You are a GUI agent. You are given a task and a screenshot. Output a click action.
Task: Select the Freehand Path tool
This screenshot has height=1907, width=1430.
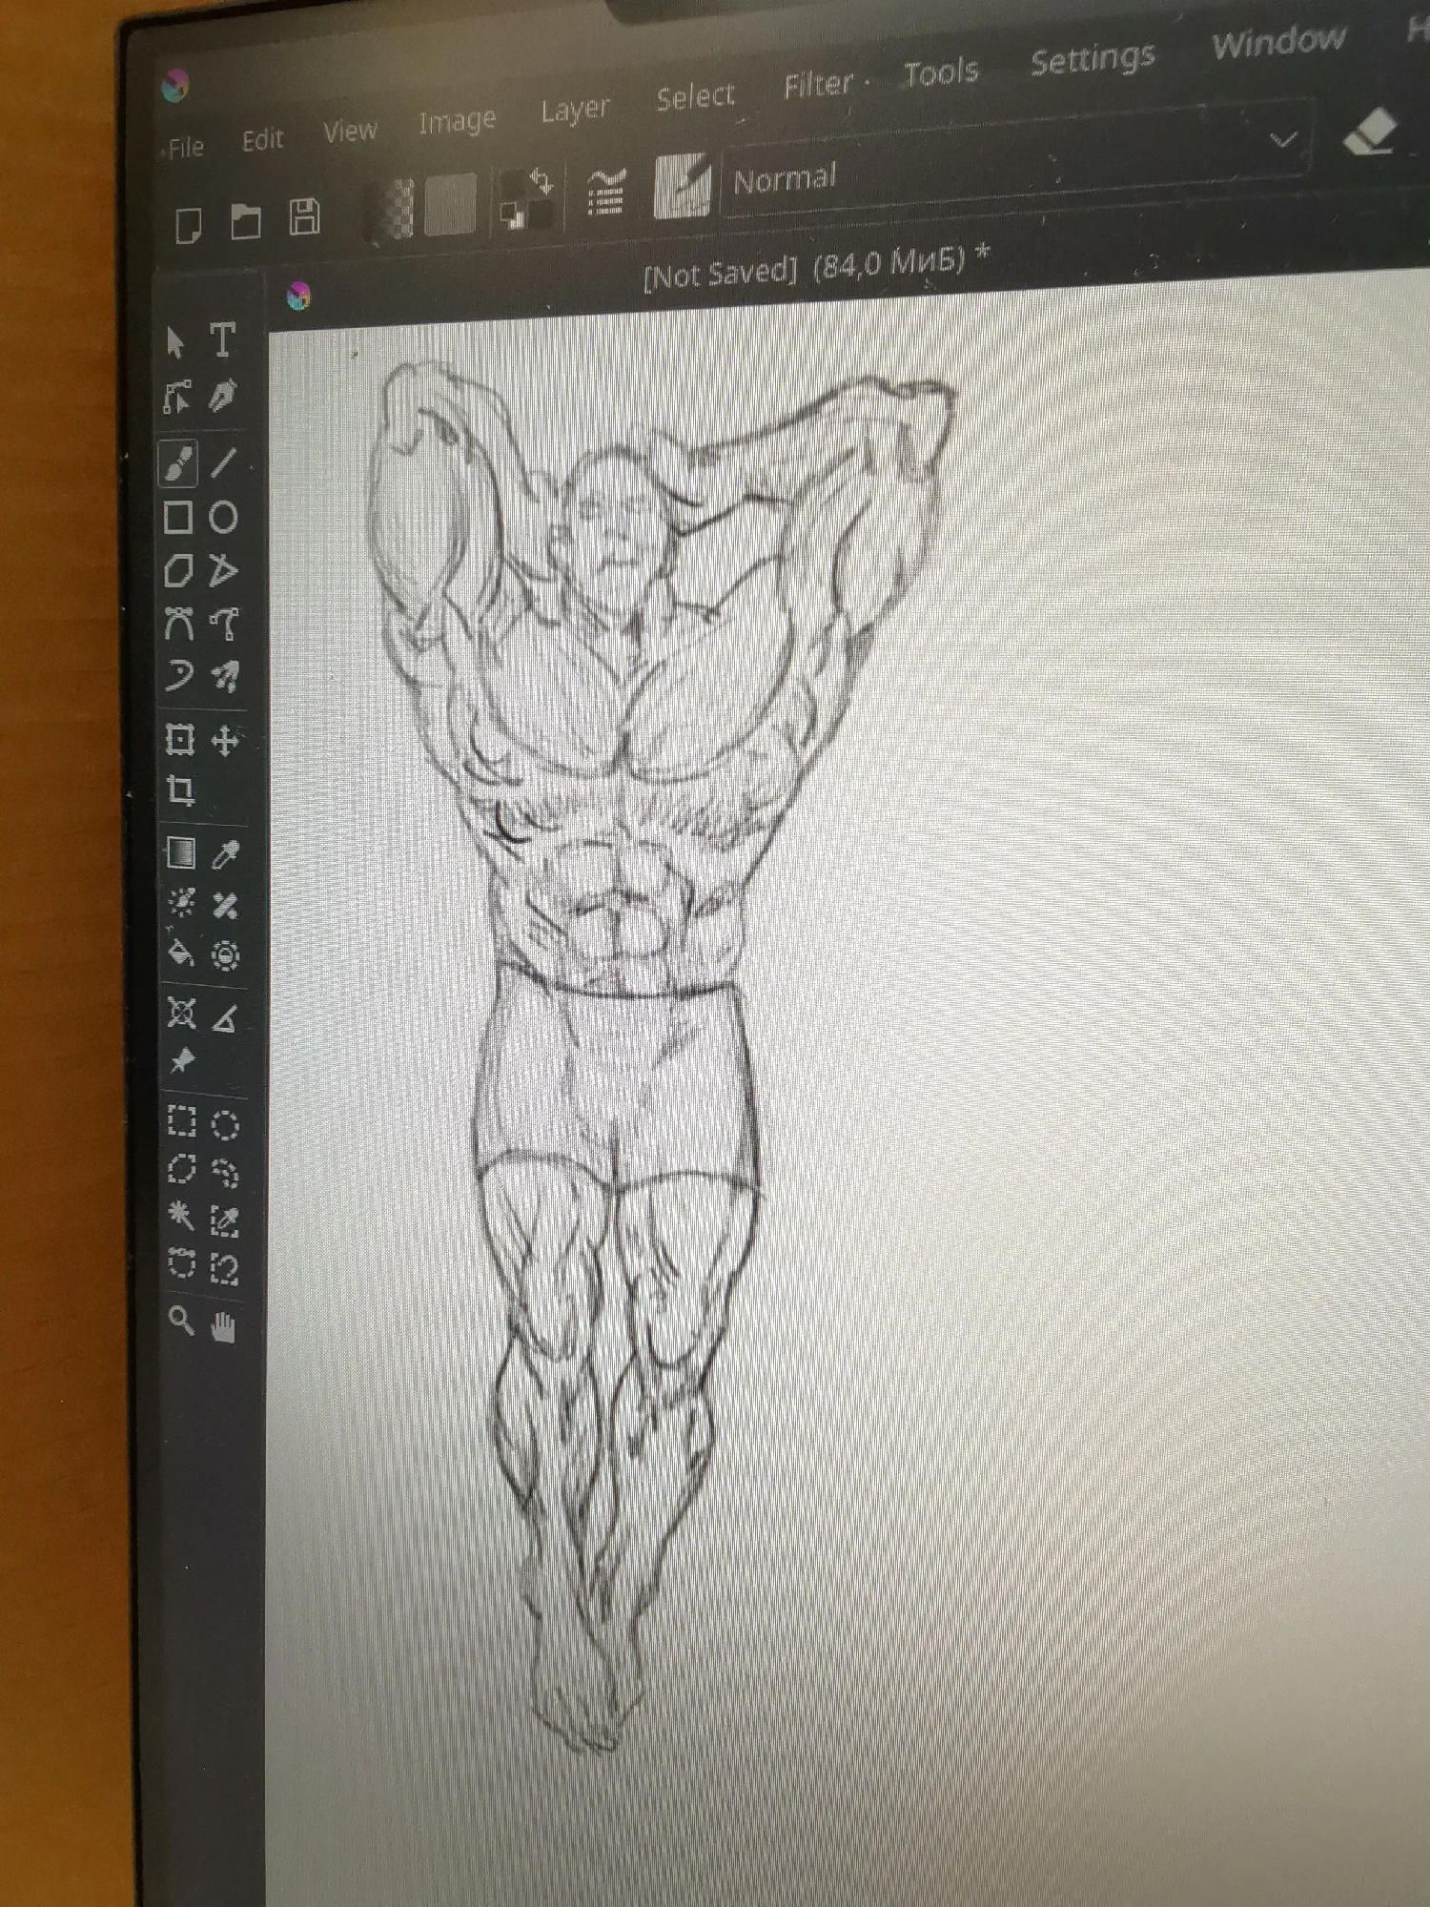[224, 624]
